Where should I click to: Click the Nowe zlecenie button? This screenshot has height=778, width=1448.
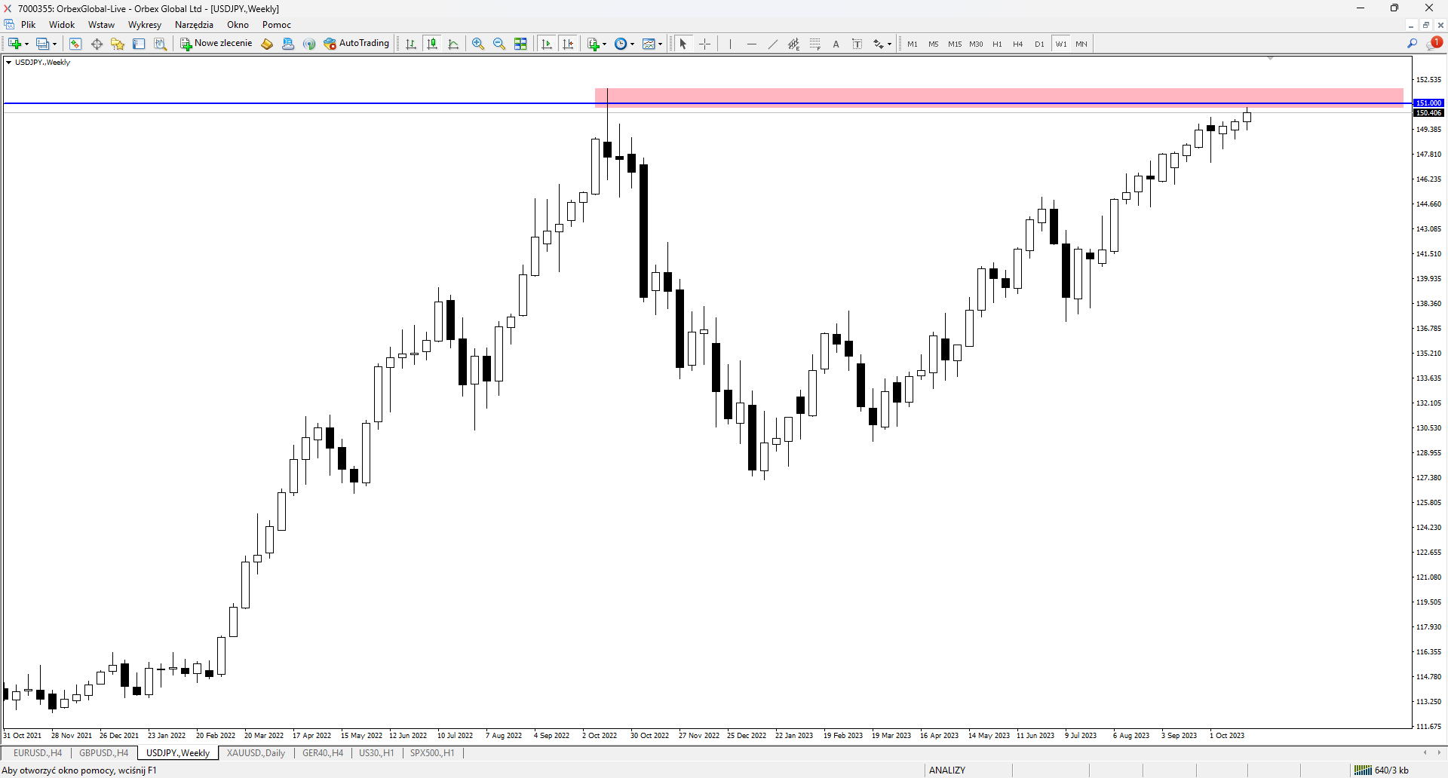[x=216, y=44]
